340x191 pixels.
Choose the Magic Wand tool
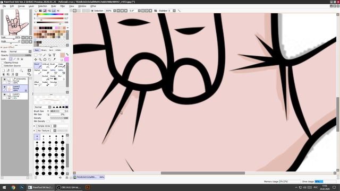coord(45,55)
